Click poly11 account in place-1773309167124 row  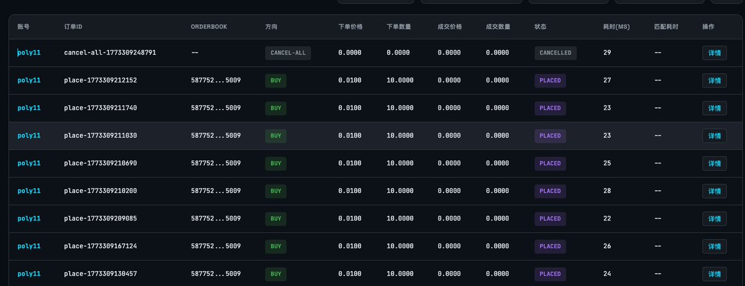tap(29, 246)
